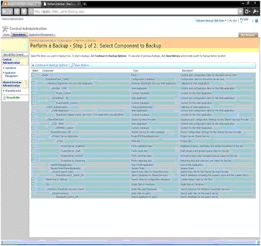Viewport: 261px width, 246px height.
Task: Open the Site Actions dropdown
Action: [x=249, y=35]
